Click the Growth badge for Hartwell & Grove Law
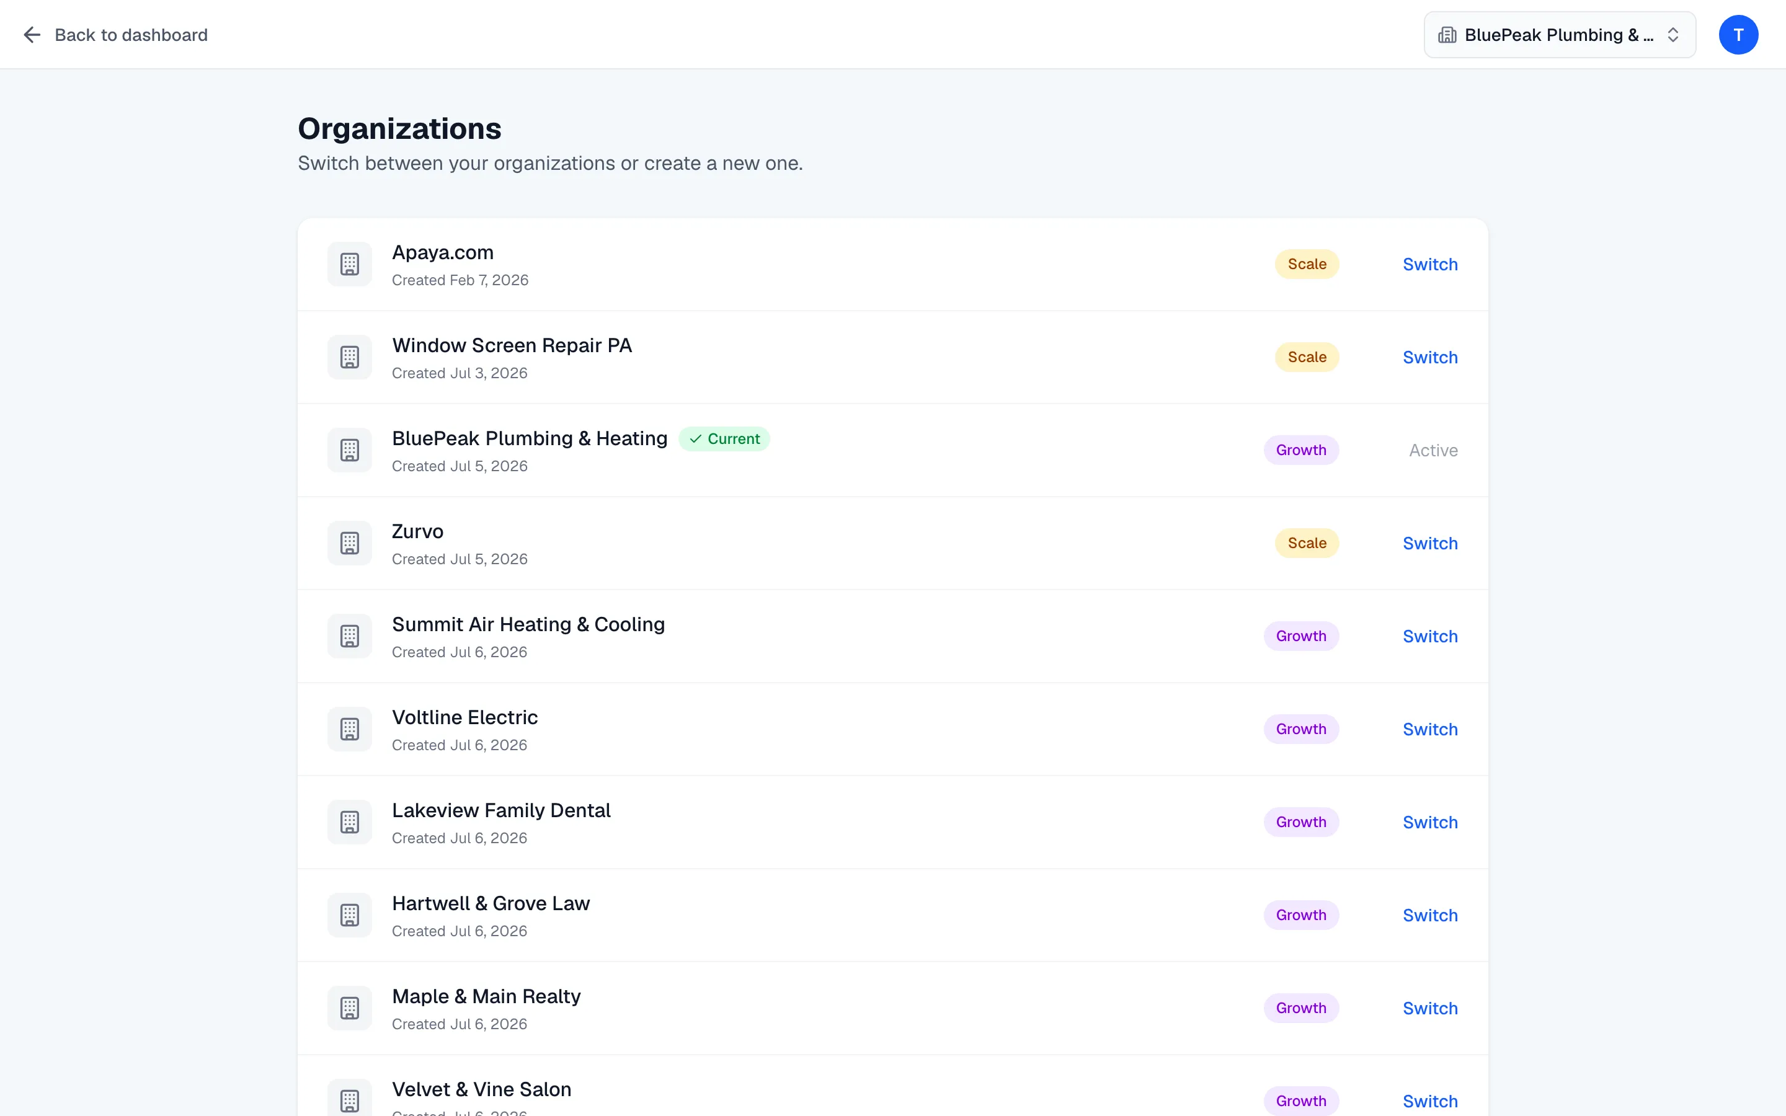This screenshot has height=1116, width=1786. [1301, 915]
